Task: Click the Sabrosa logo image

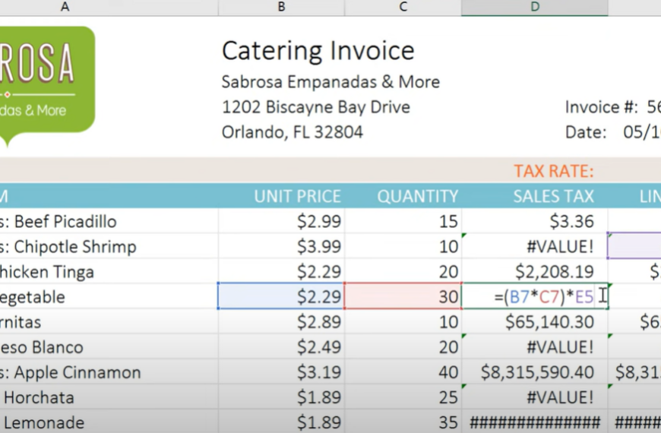Action: pos(46,85)
